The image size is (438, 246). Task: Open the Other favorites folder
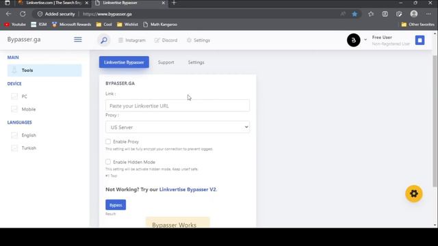click(x=417, y=25)
